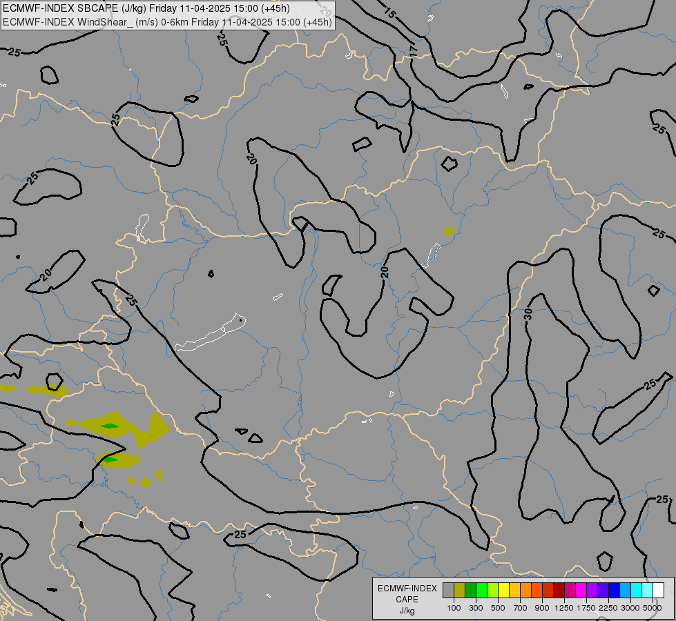Click the '900' legend label
676x621 pixels.
tap(542, 608)
